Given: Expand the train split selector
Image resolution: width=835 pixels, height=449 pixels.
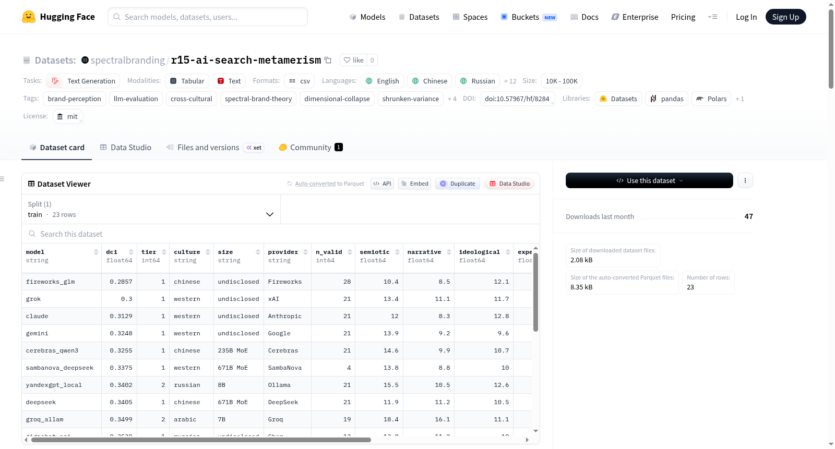Looking at the screenshot, I should (x=151, y=209).
